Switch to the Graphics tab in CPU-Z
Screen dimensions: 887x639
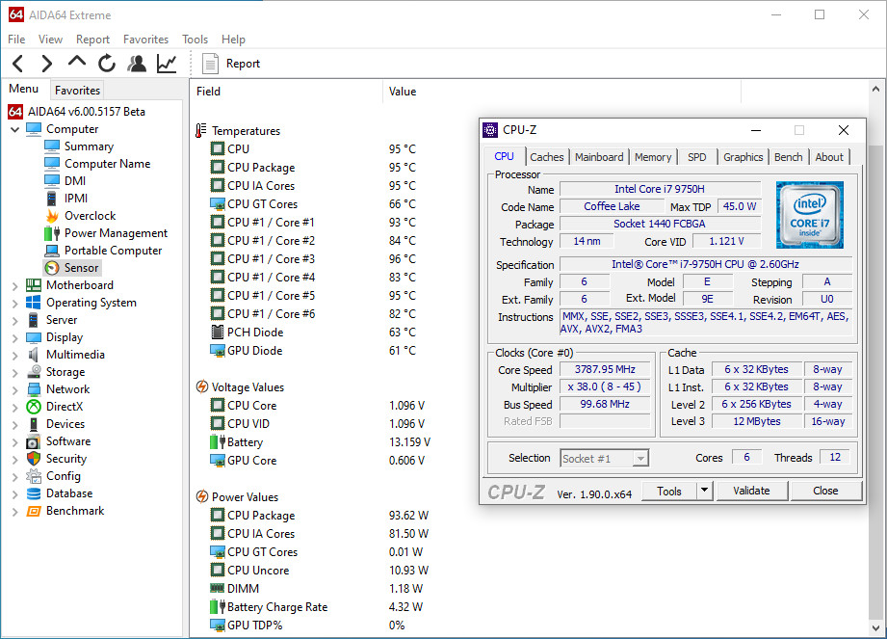click(x=743, y=157)
